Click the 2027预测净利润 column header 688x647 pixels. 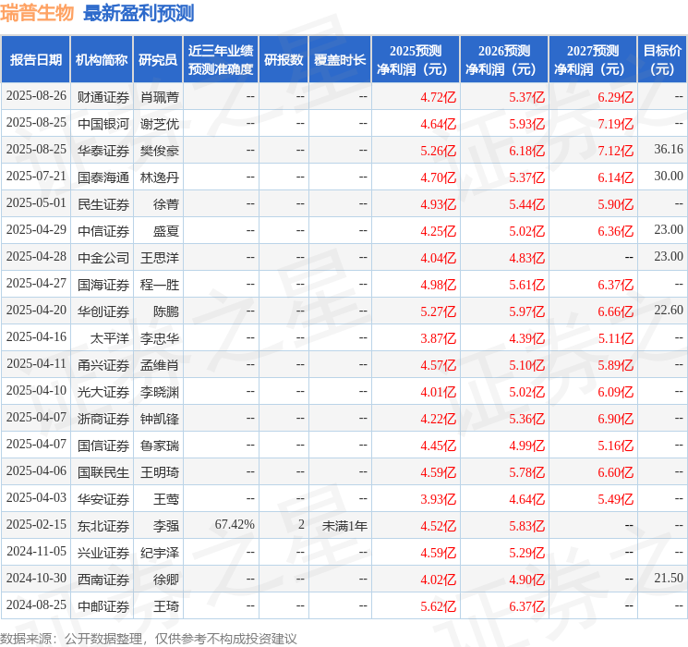[x=593, y=60]
